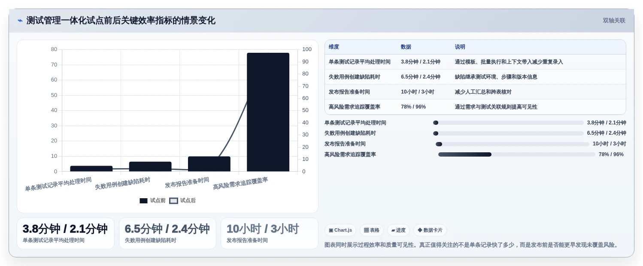
Task: Click table row label 单条测试记录平均处理时间
Action: pyautogui.click(x=360, y=62)
